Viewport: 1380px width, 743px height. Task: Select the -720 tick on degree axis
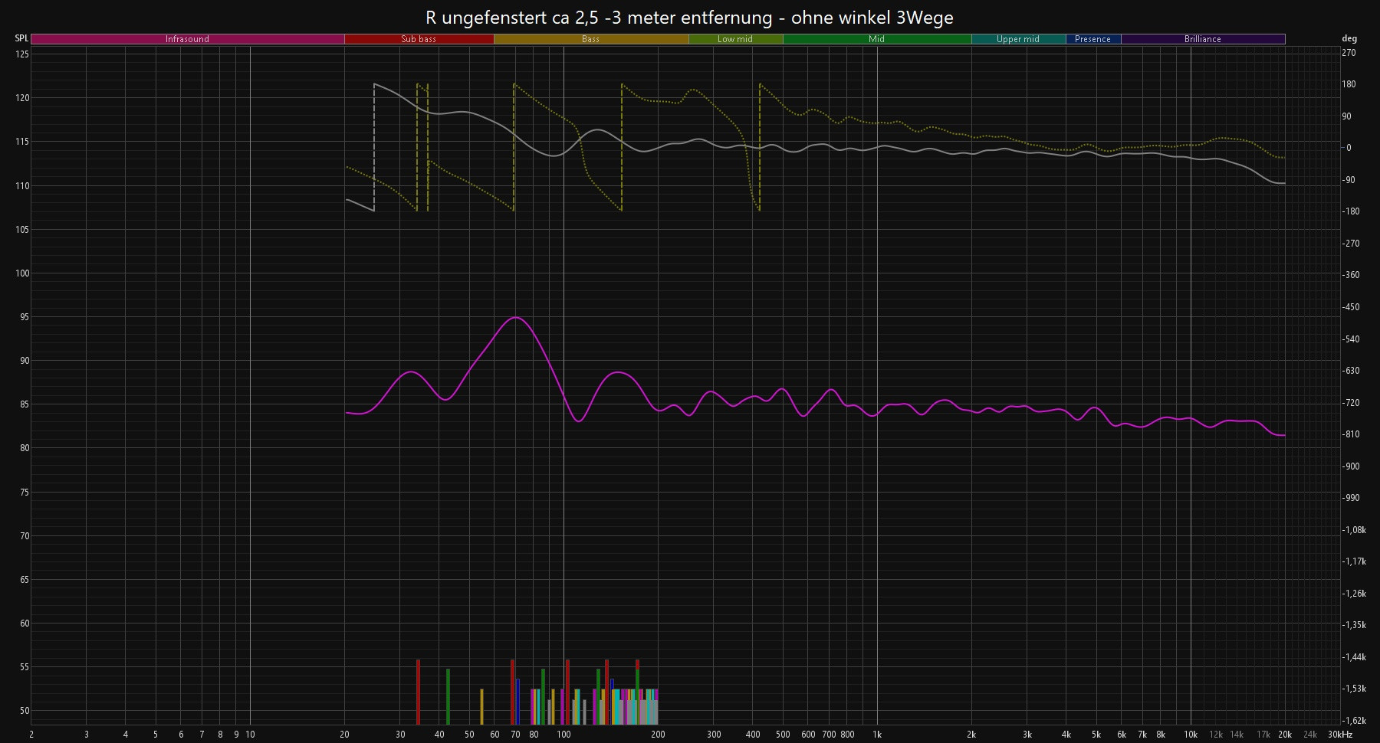coord(1350,403)
